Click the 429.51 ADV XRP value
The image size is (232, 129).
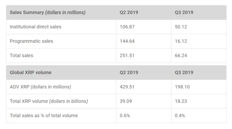[x=127, y=87]
